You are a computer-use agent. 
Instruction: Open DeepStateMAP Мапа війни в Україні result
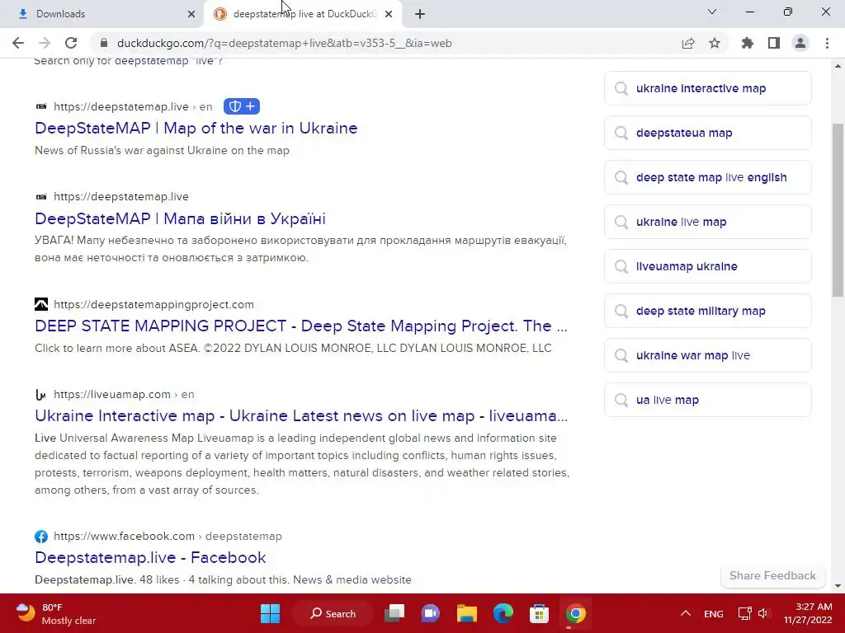[180, 218]
